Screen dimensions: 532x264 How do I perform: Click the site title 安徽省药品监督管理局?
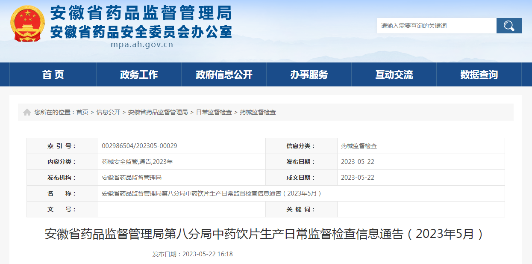point(141,13)
